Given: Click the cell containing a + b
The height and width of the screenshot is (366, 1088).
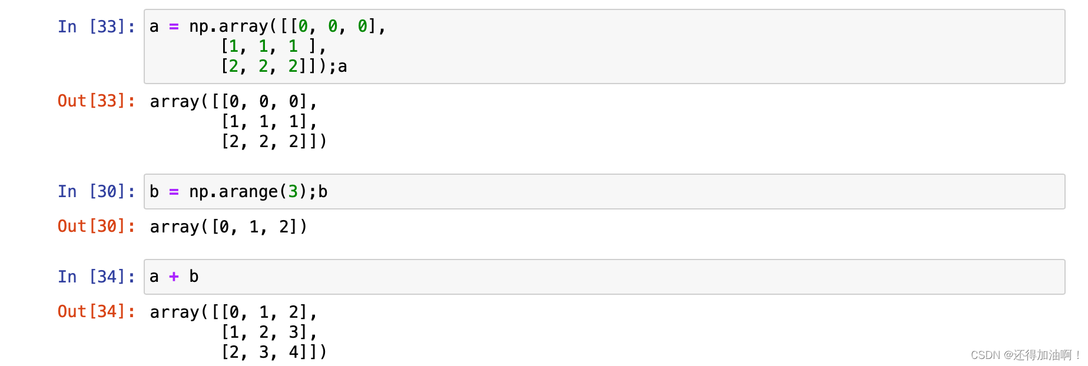Looking at the screenshot, I should pyautogui.click(x=605, y=277).
